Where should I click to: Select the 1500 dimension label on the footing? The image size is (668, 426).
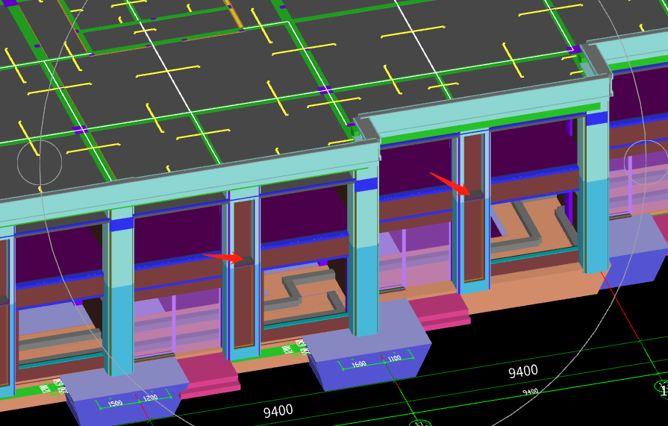click(115, 403)
